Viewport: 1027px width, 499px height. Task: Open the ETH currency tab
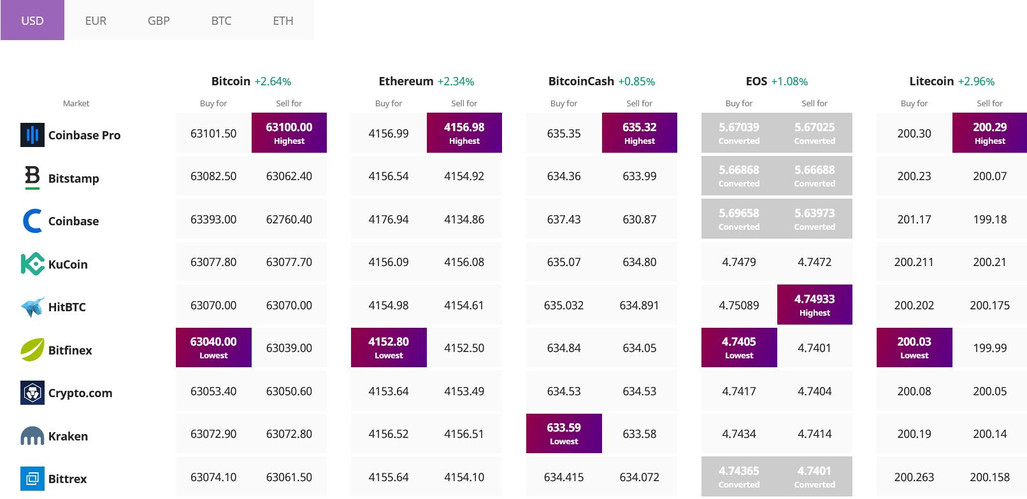(x=283, y=20)
